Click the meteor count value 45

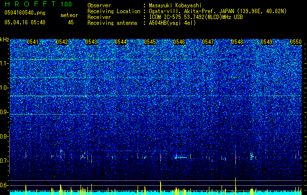tap(71, 22)
